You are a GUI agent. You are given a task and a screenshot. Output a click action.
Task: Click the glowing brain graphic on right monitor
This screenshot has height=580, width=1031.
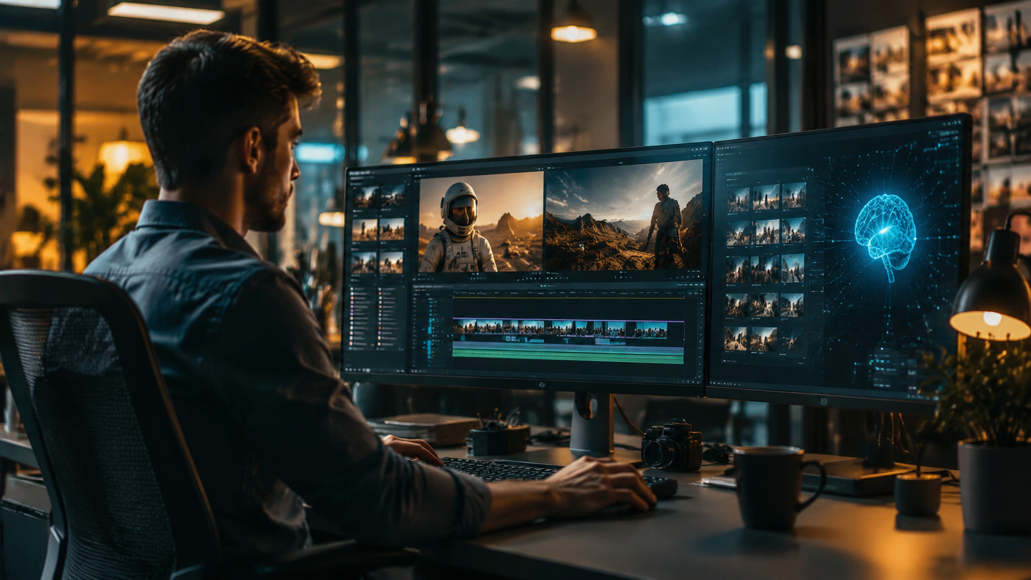[x=885, y=239]
